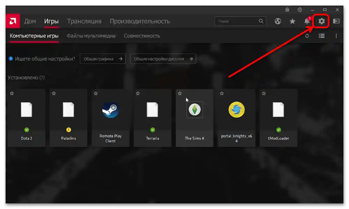Click the Ищете общие настройки? text
The width and height of the screenshot is (349, 209).
(45, 59)
